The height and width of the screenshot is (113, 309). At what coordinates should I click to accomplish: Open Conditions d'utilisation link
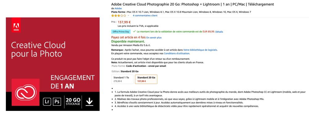pos(176,53)
